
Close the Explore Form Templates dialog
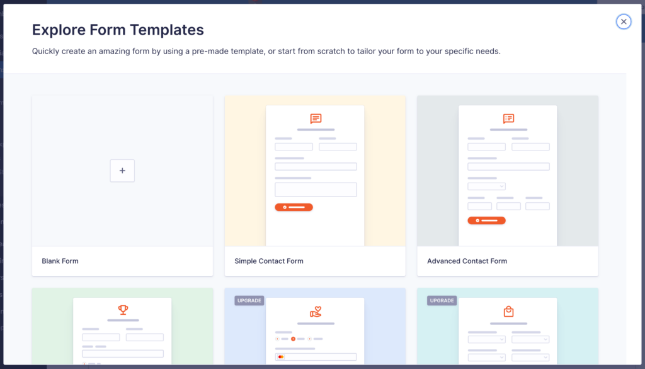coord(624,21)
